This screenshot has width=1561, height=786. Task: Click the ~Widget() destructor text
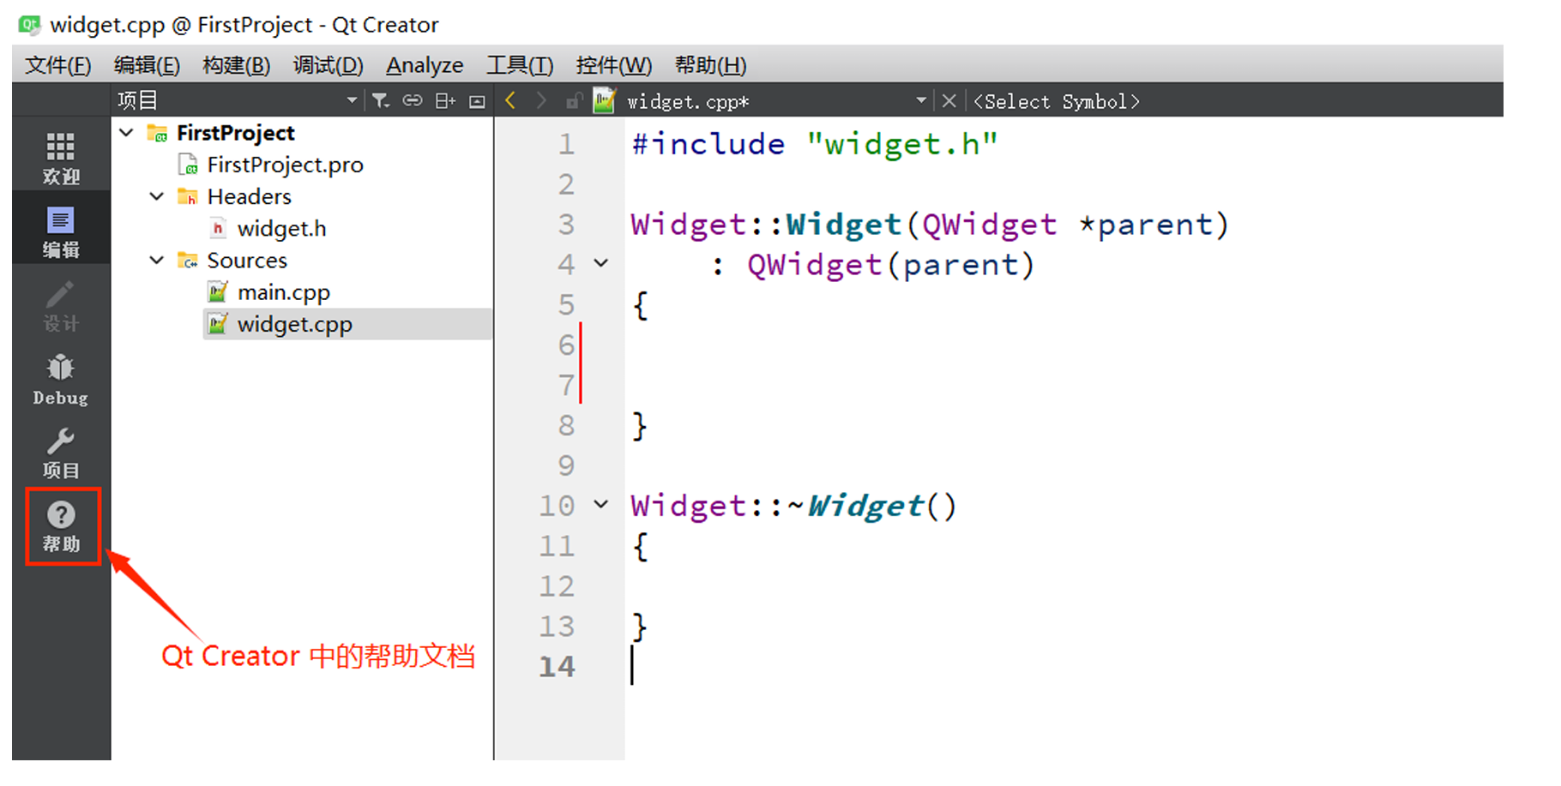(871, 506)
